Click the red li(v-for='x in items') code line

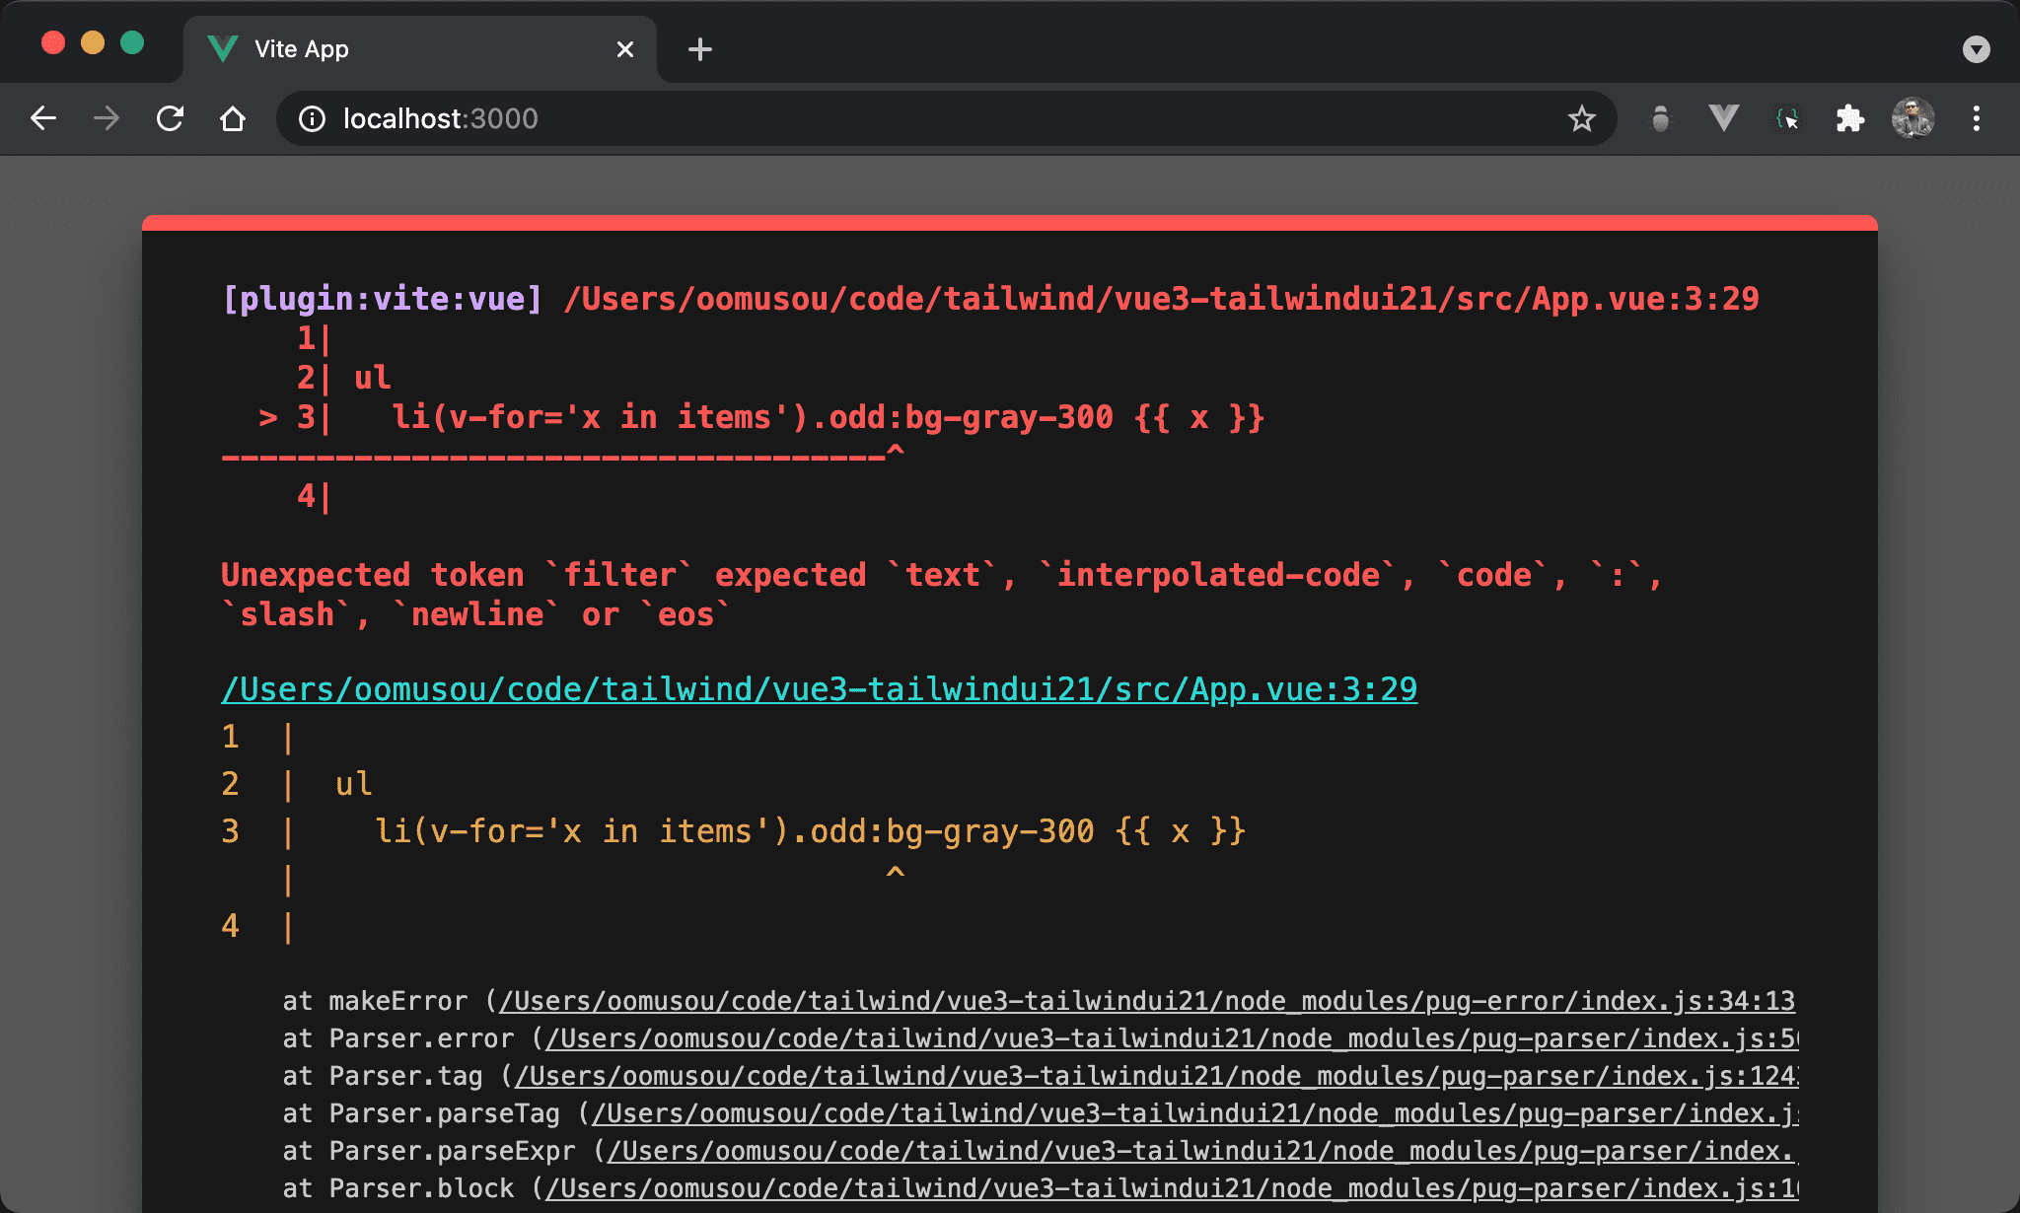pos(828,417)
